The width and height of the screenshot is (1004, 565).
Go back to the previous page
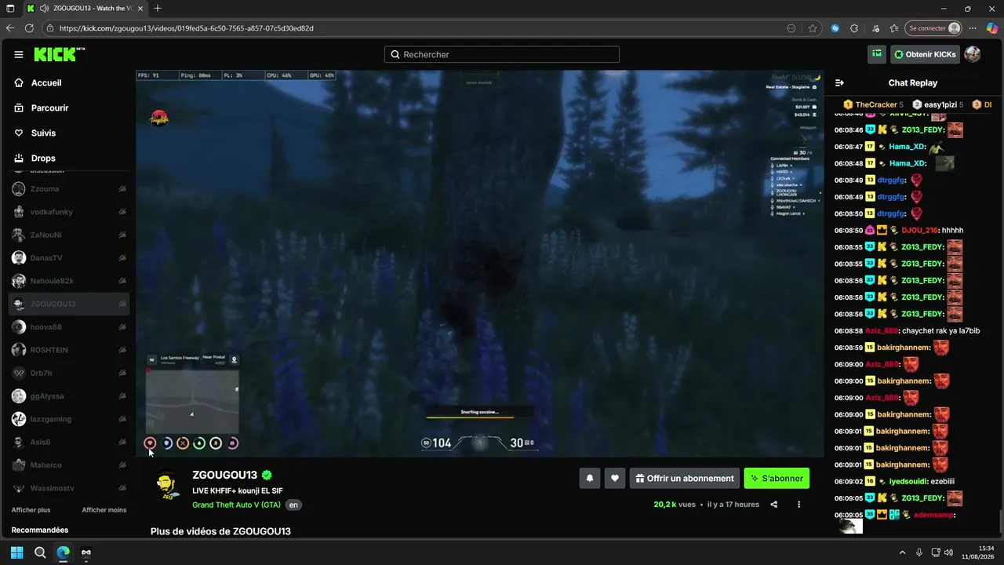coord(10,28)
